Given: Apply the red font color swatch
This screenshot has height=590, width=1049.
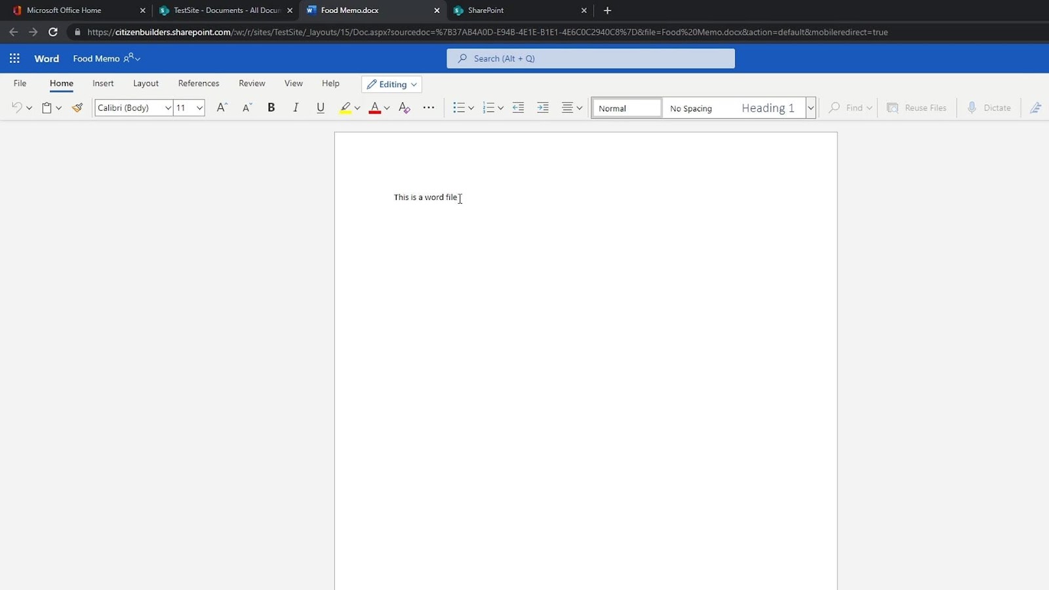Looking at the screenshot, I should pyautogui.click(x=374, y=108).
